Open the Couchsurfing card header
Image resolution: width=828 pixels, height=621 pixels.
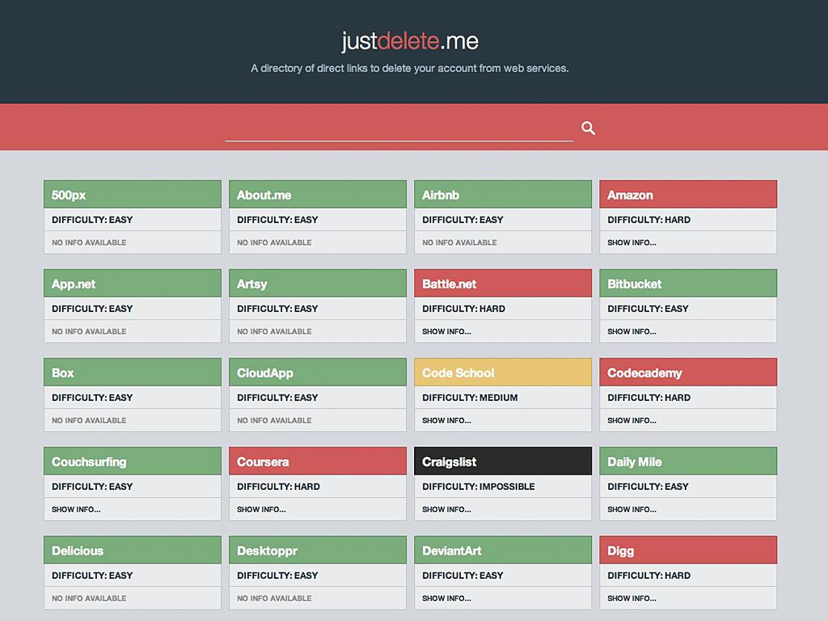coord(132,462)
